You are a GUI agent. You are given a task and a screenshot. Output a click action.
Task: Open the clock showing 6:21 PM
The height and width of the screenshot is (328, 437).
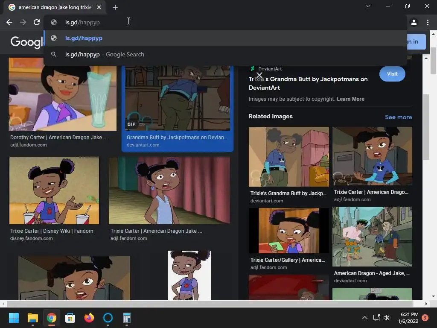click(x=408, y=318)
